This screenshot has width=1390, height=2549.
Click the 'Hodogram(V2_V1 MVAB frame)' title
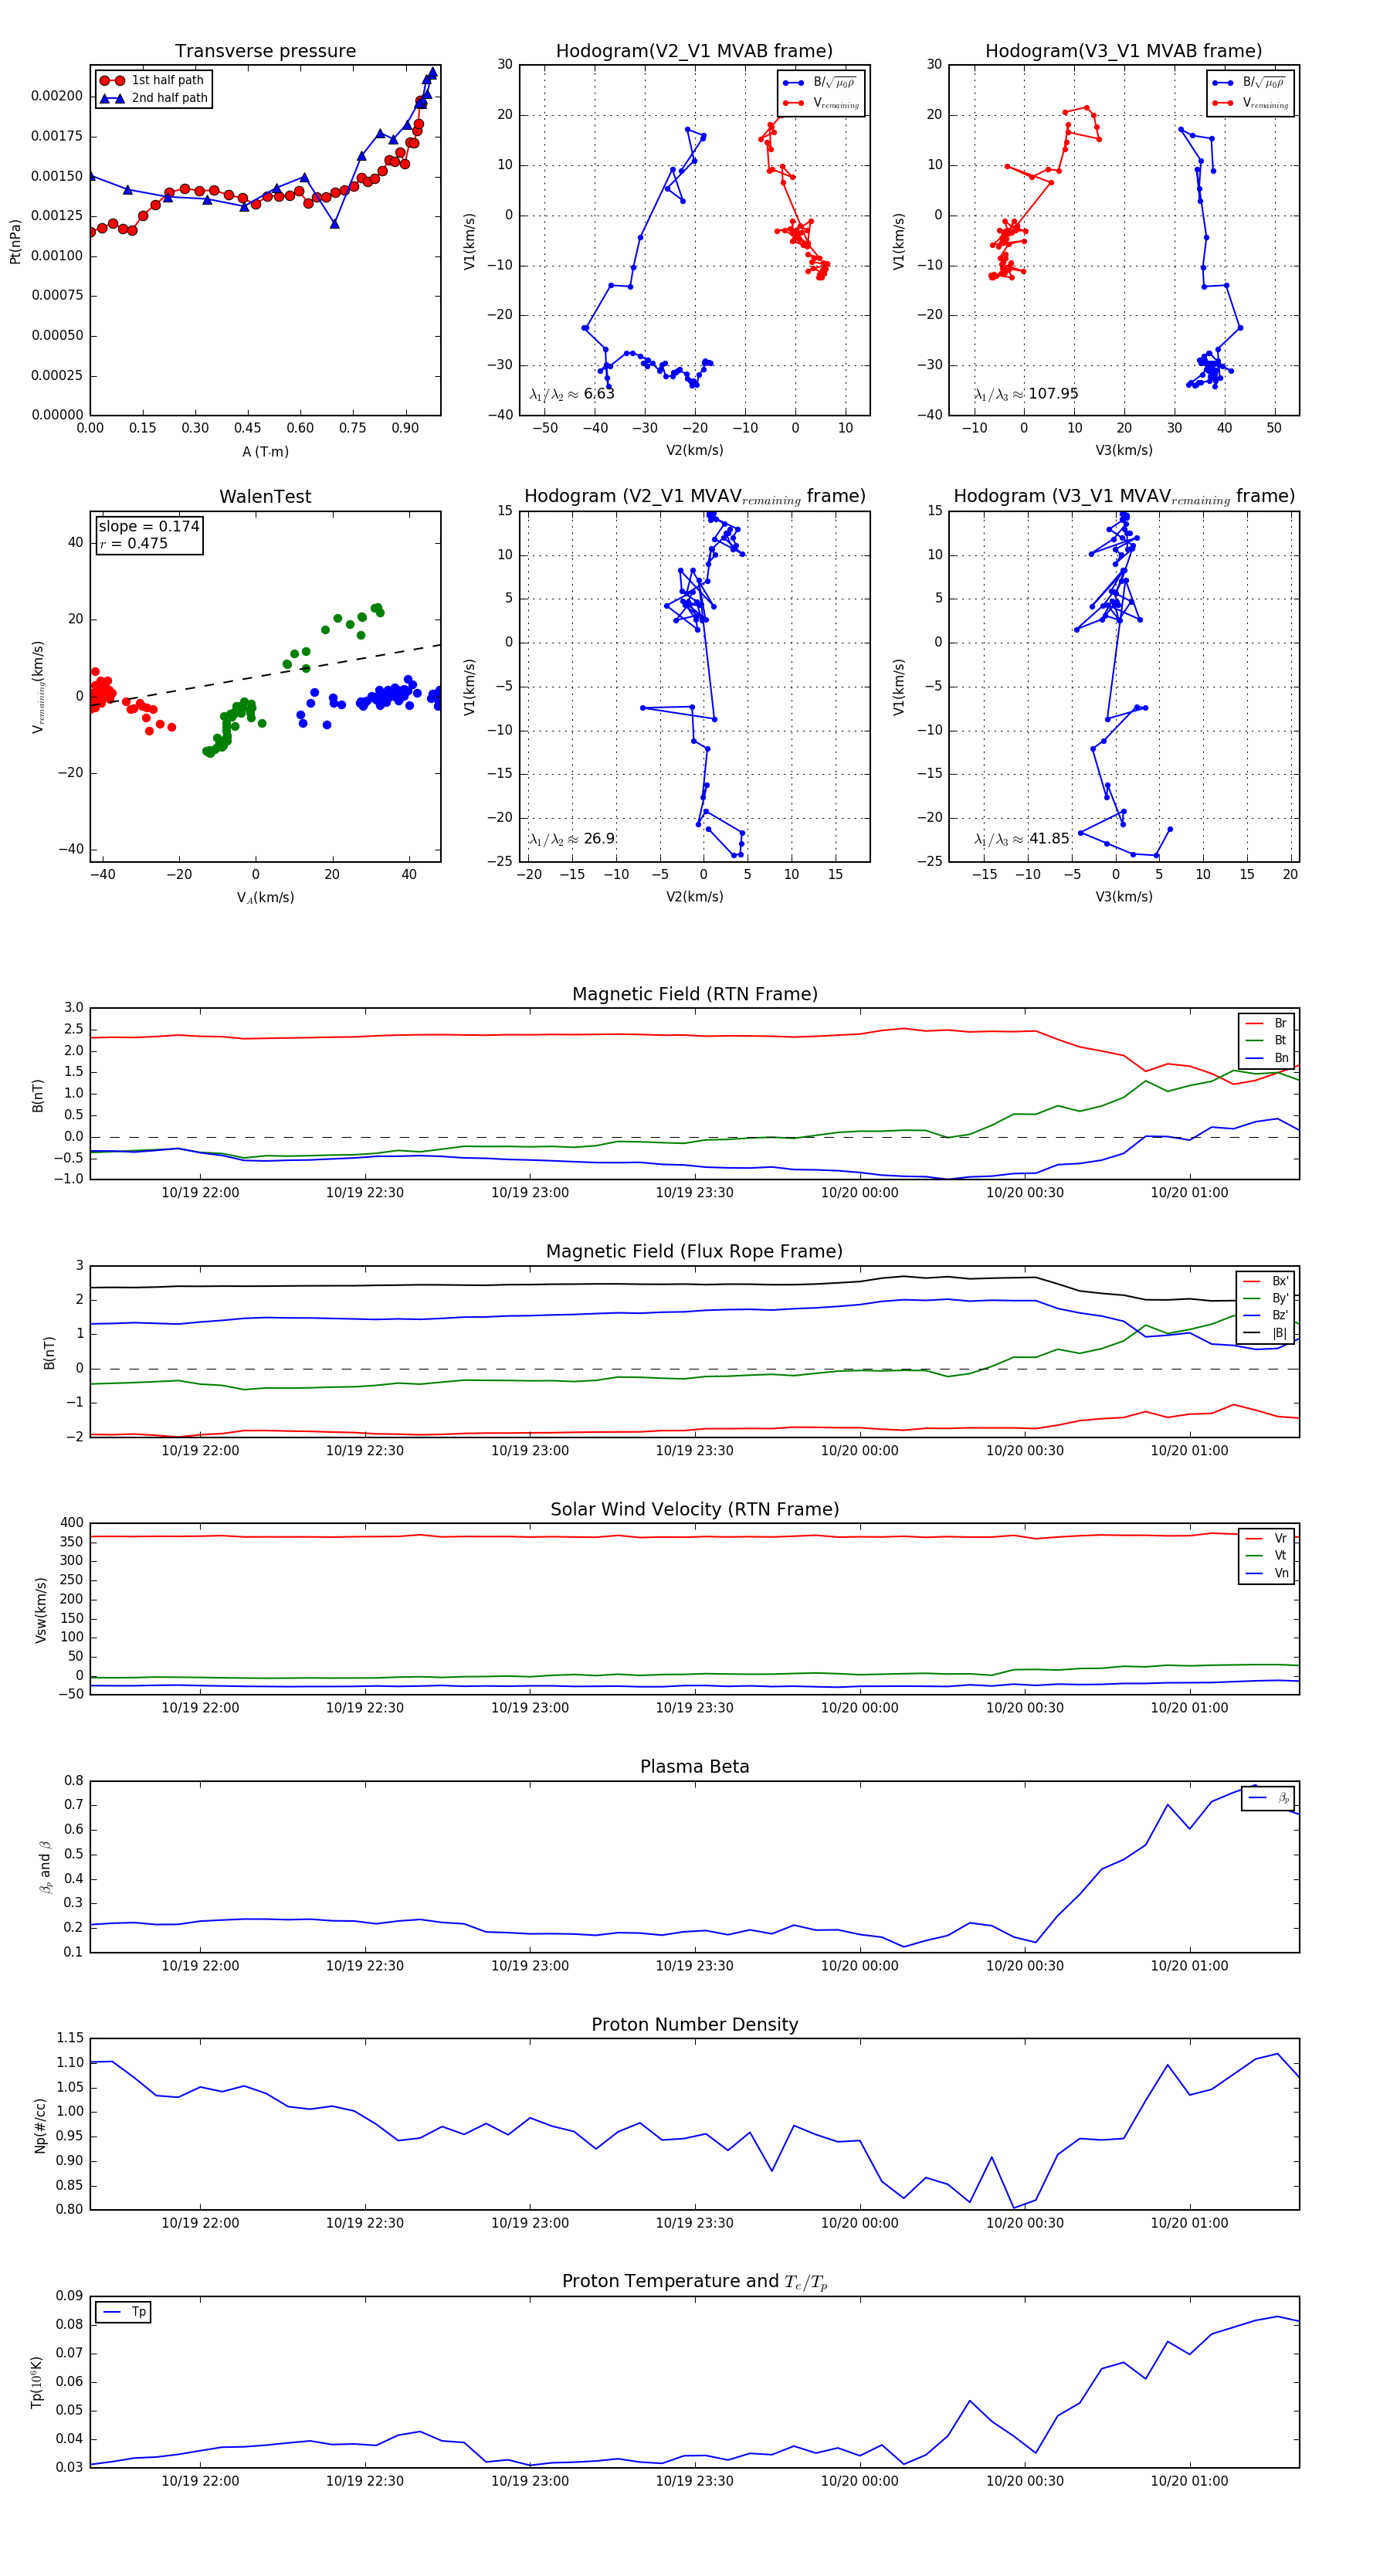point(693,52)
